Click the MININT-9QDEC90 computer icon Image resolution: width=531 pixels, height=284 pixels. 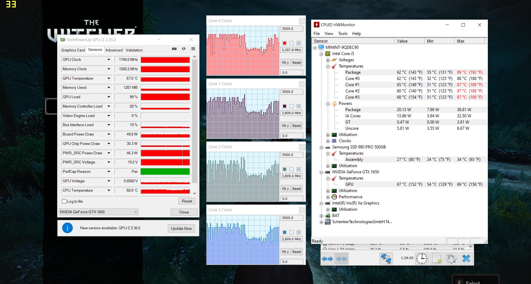[321, 47]
